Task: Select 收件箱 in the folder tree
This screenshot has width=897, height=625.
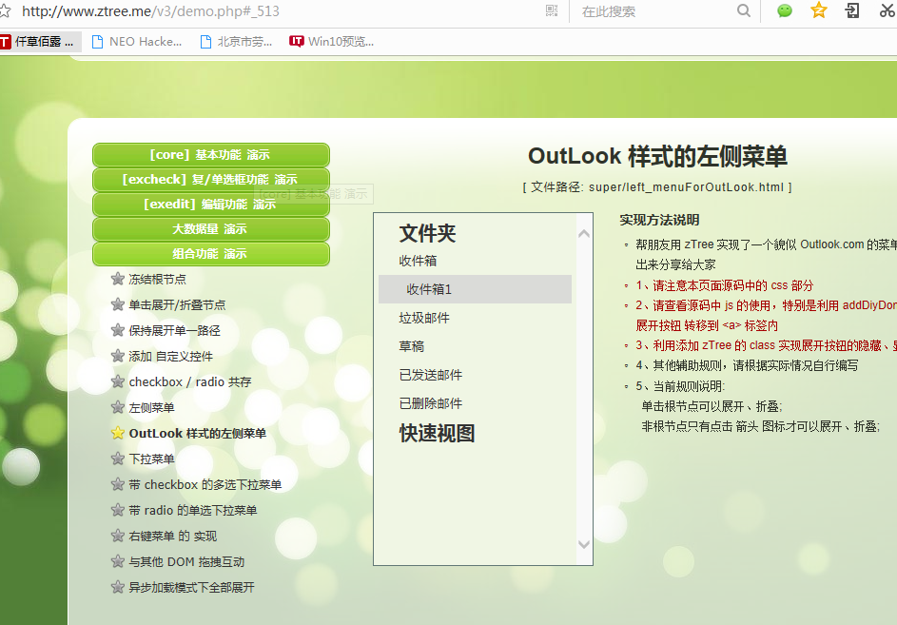Action: pos(418,261)
